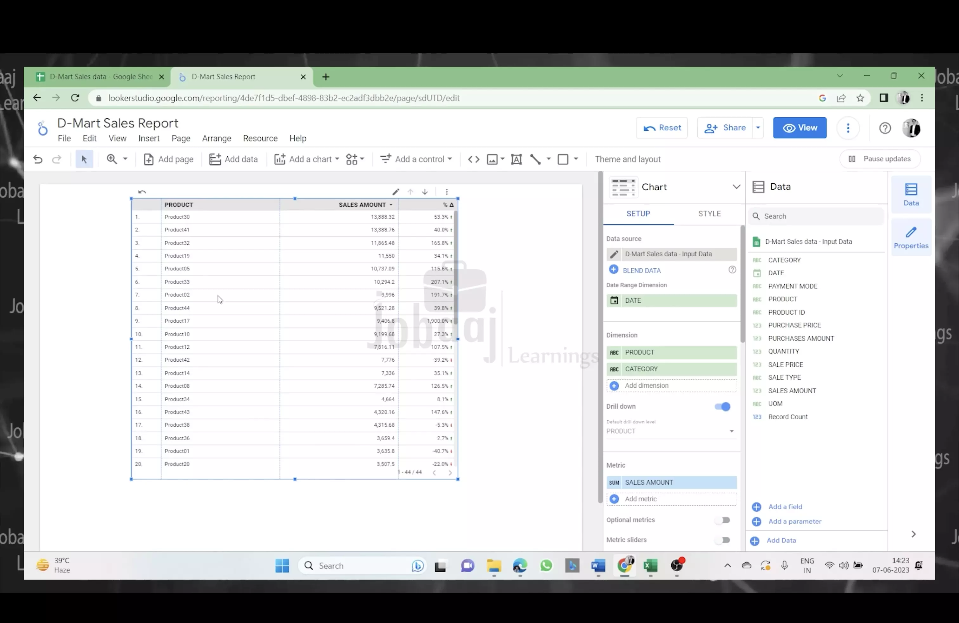Open the Edit menu
Screen dimensions: 959x623
(x=89, y=138)
